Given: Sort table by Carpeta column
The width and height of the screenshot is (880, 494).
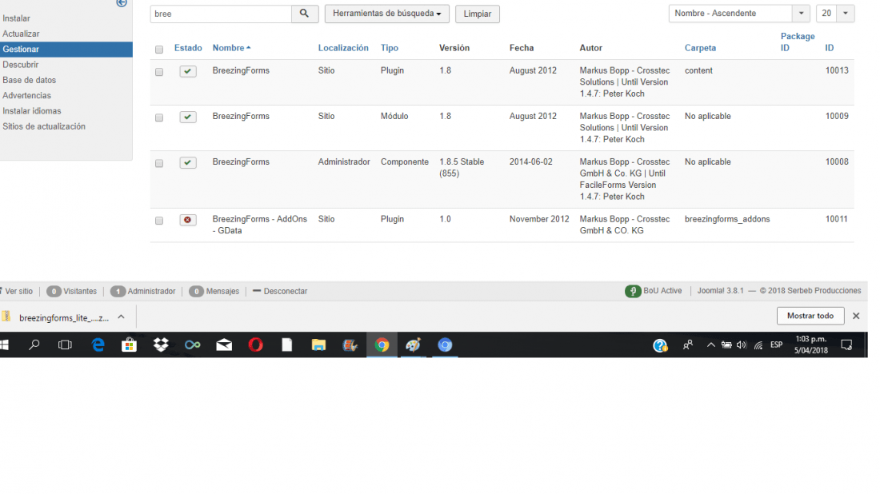Looking at the screenshot, I should [x=701, y=48].
